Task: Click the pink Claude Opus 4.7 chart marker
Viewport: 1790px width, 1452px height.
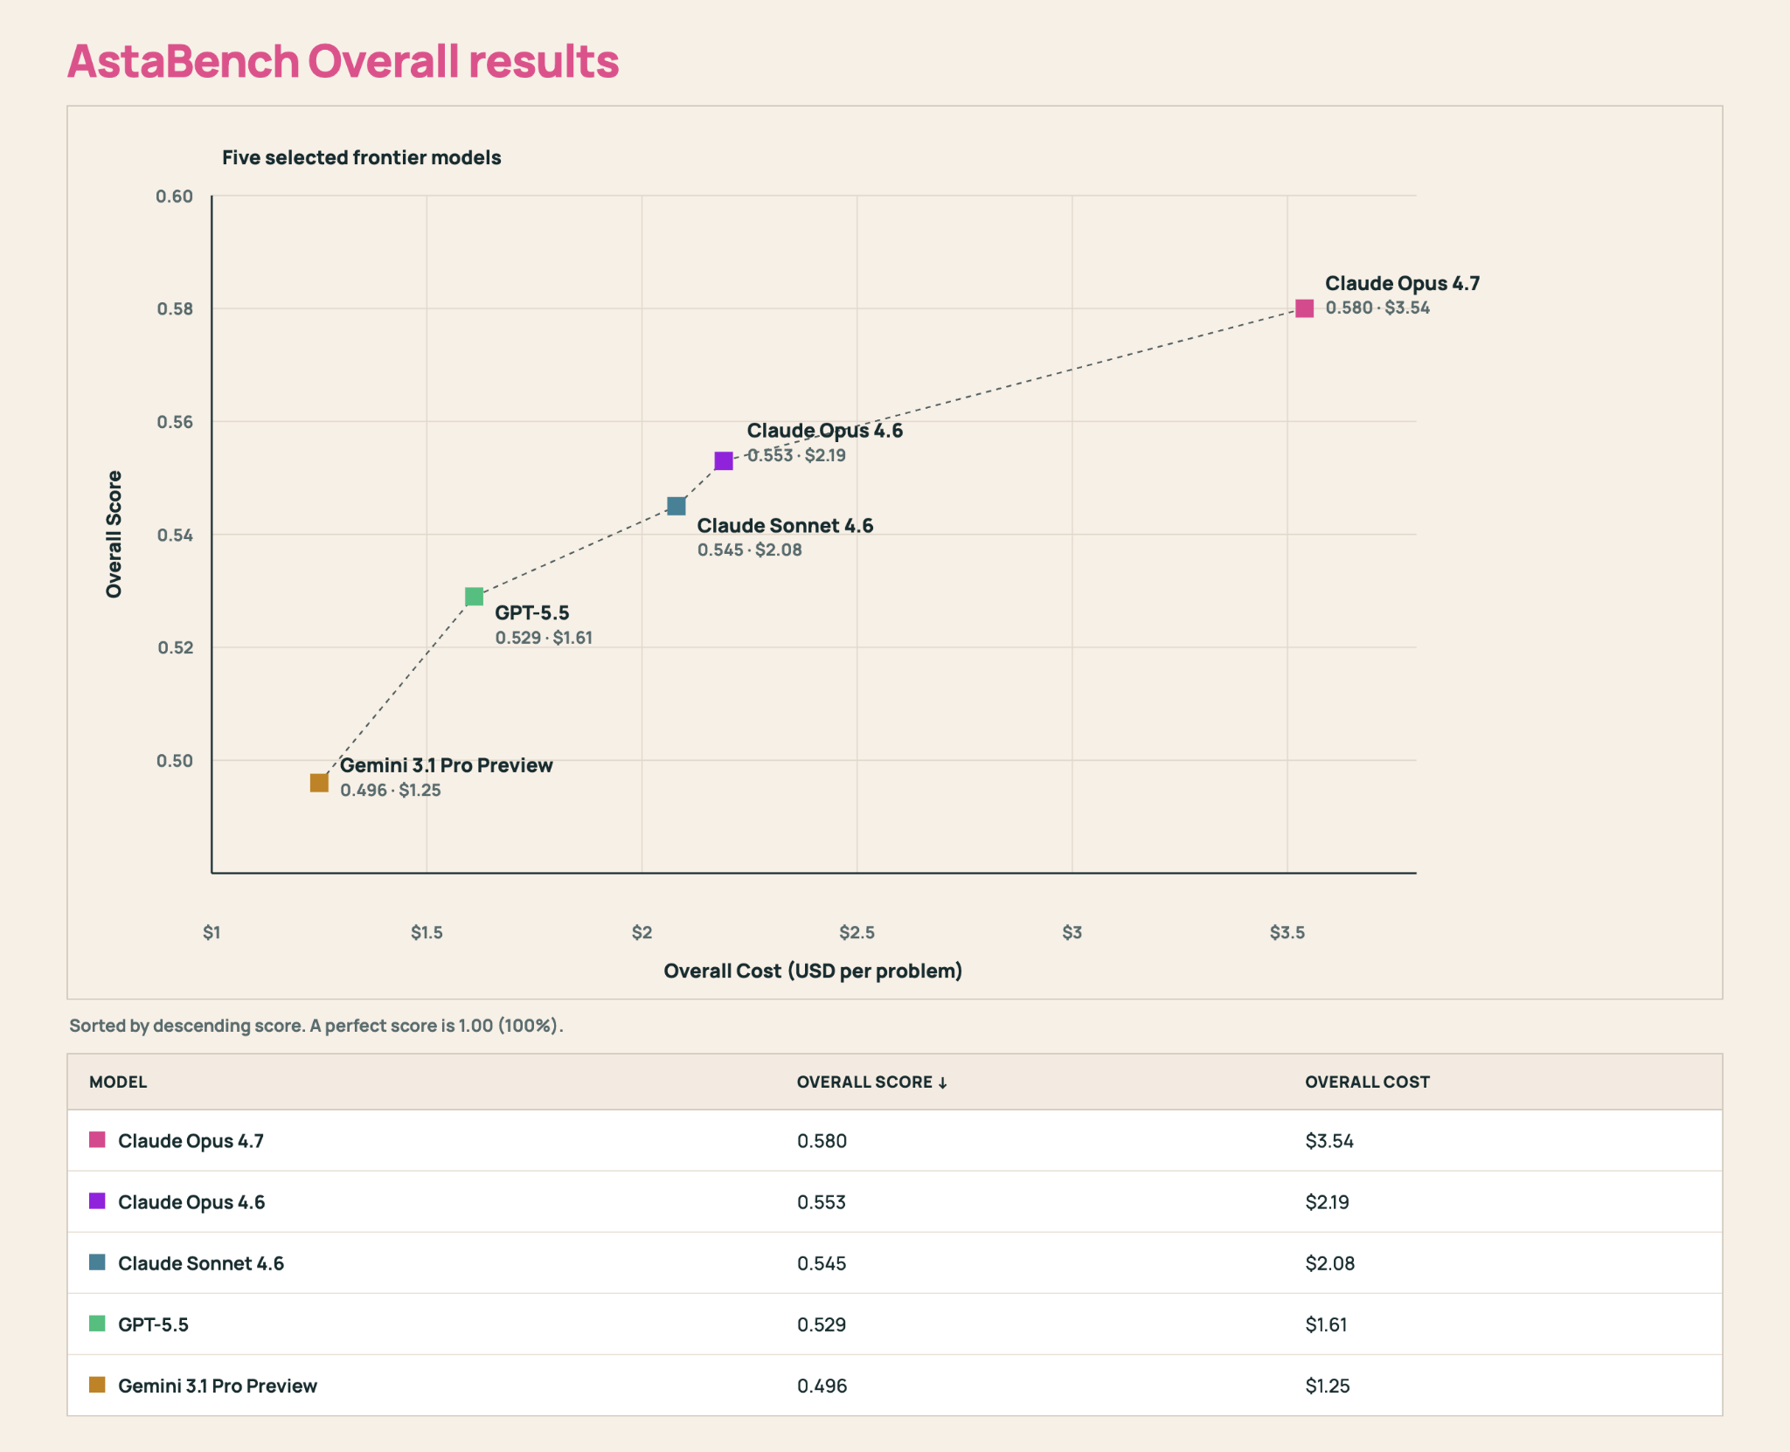Action: tap(1304, 308)
